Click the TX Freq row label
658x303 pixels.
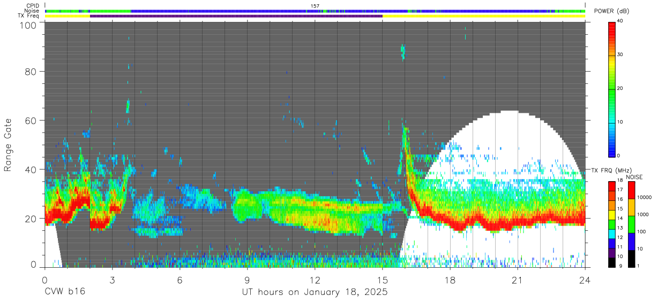pyautogui.click(x=29, y=16)
